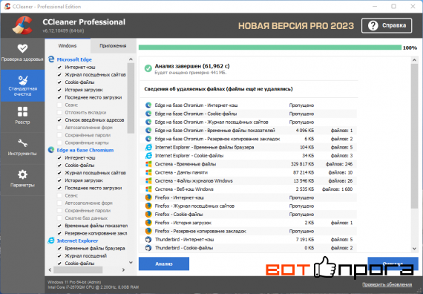Click Firefox icon beside Firefox - История загрузок
Viewport: 423px width, 294px height.
coord(148,223)
